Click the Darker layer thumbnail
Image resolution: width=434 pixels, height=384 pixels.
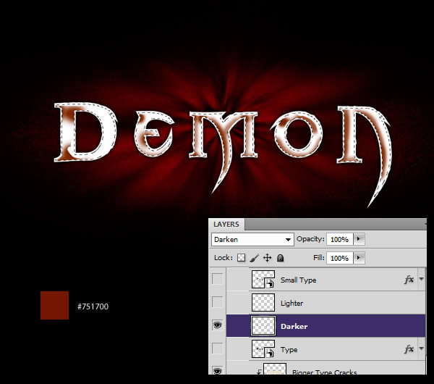tap(263, 325)
